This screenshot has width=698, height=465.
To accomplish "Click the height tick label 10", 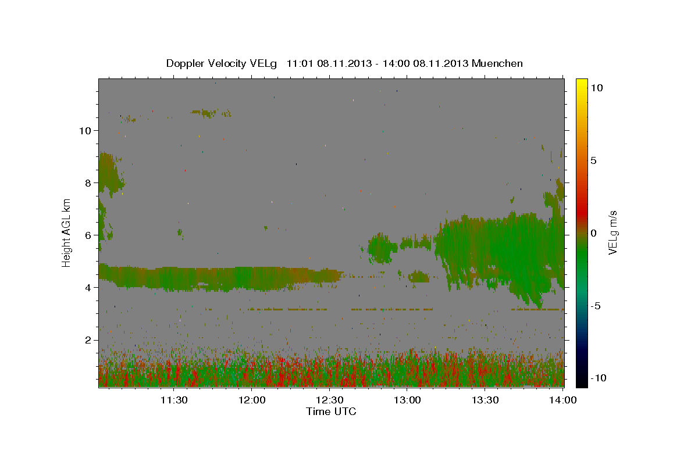I will point(84,130).
